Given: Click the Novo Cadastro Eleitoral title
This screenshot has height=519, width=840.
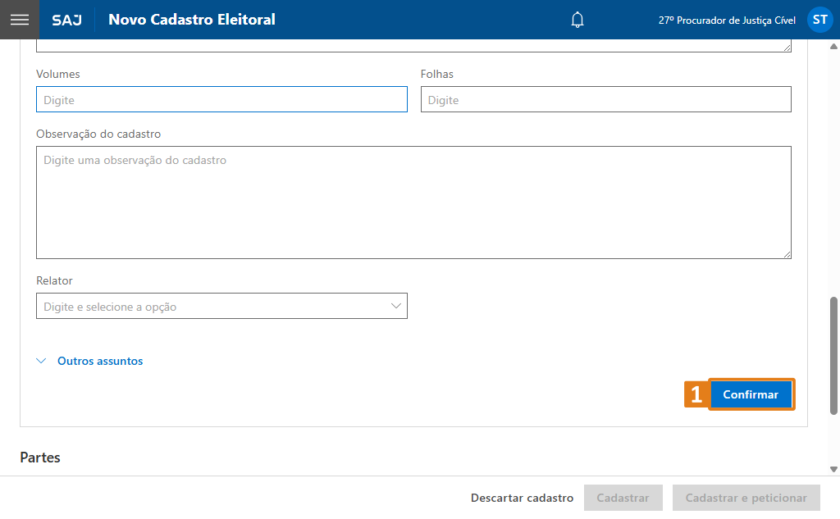Looking at the screenshot, I should click(x=192, y=20).
